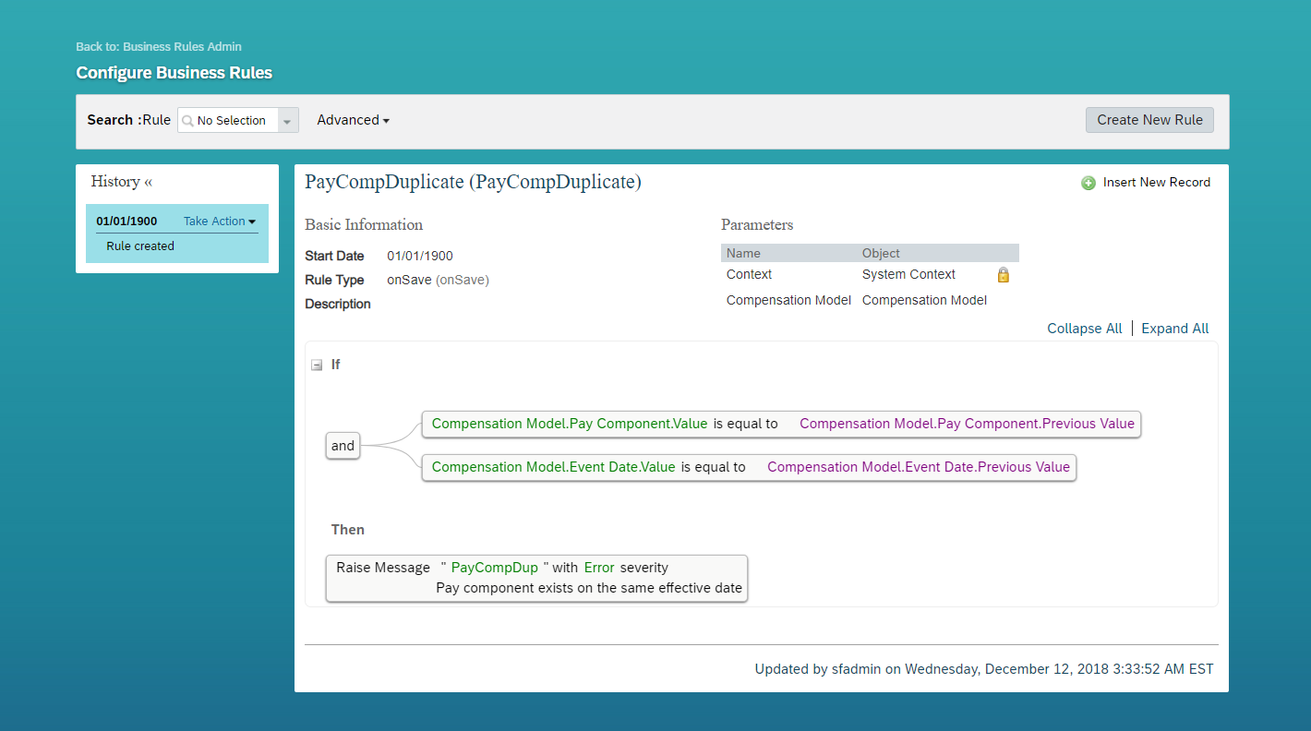Click the PayCompDuplicate rule title

(x=473, y=182)
